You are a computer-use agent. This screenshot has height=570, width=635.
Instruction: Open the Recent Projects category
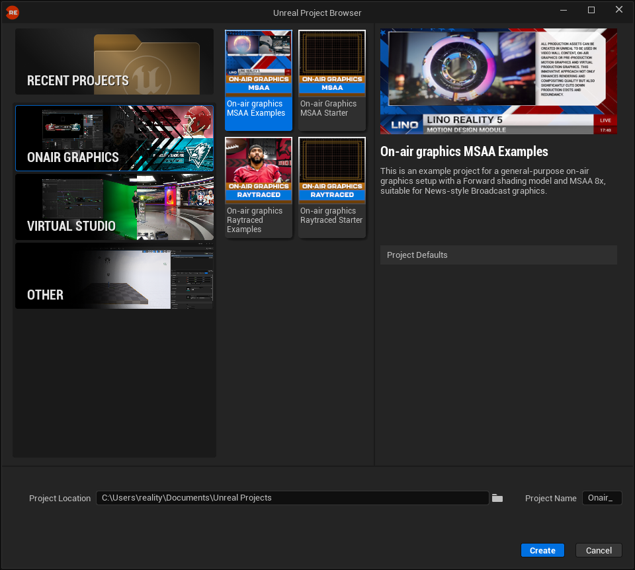tap(114, 61)
